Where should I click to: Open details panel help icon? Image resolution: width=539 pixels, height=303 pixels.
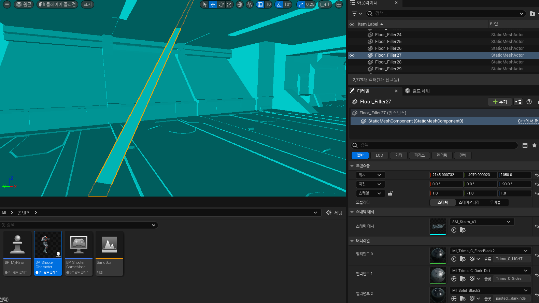click(529, 102)
